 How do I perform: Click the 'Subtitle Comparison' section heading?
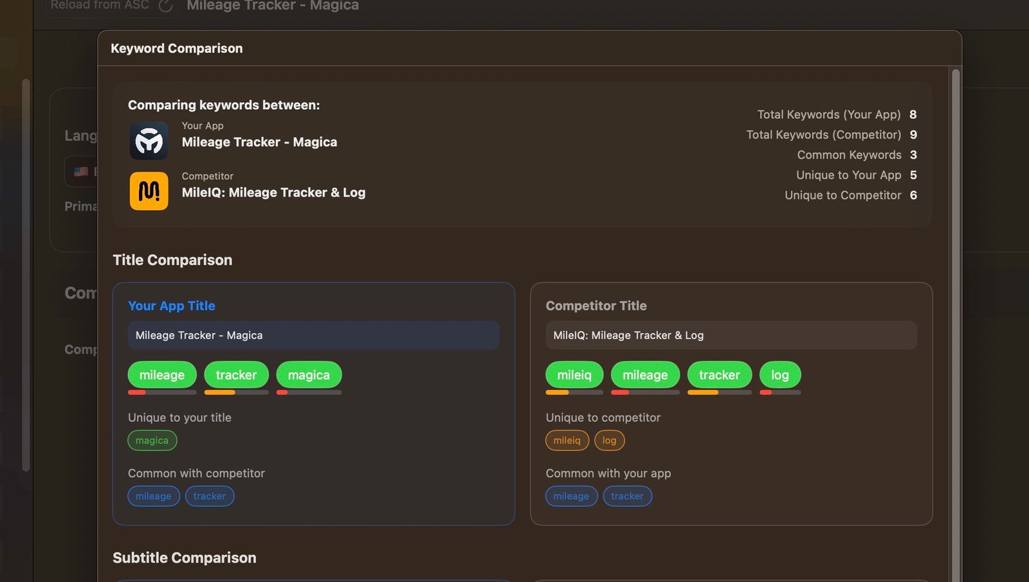[x=185, y=558]
